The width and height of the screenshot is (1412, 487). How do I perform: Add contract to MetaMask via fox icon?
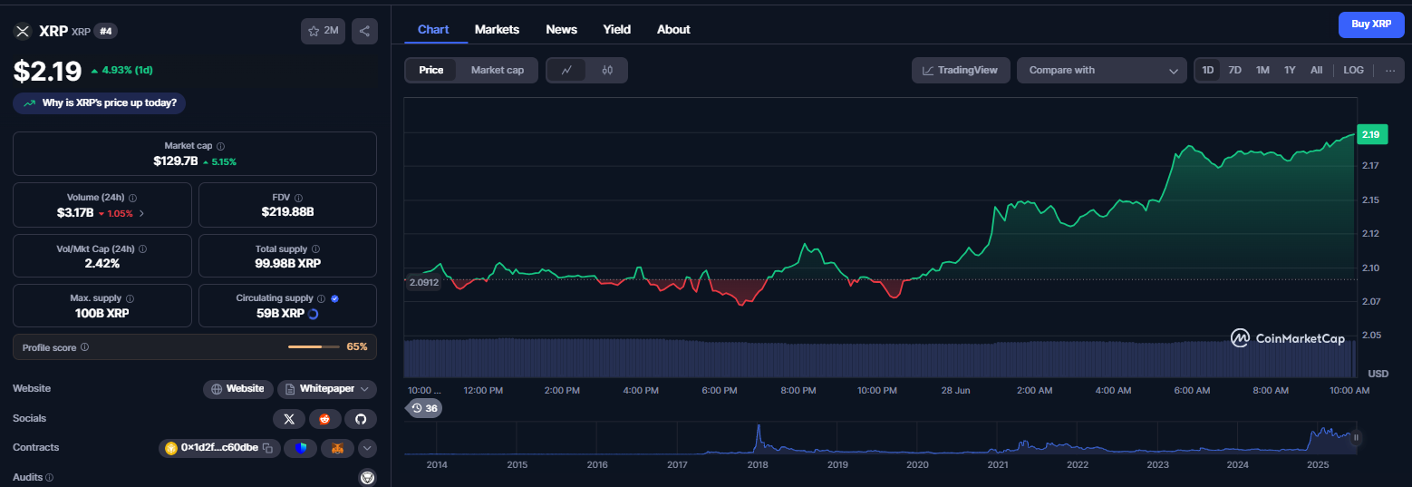click(x=337, y=448)
